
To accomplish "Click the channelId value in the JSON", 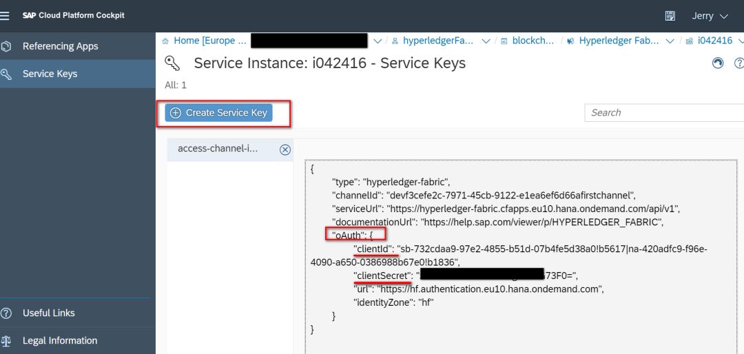I will (511, 195).
